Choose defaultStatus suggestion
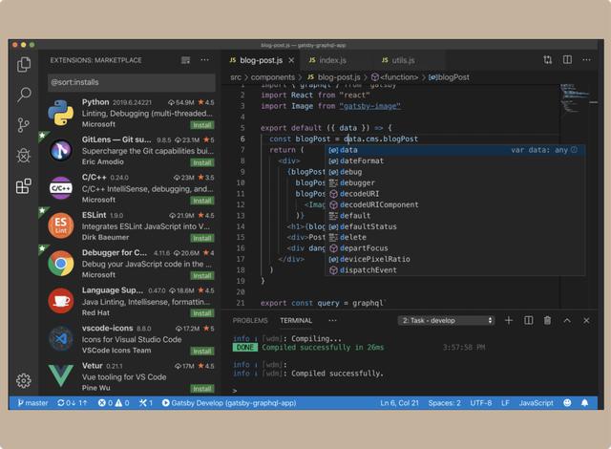 454,226
